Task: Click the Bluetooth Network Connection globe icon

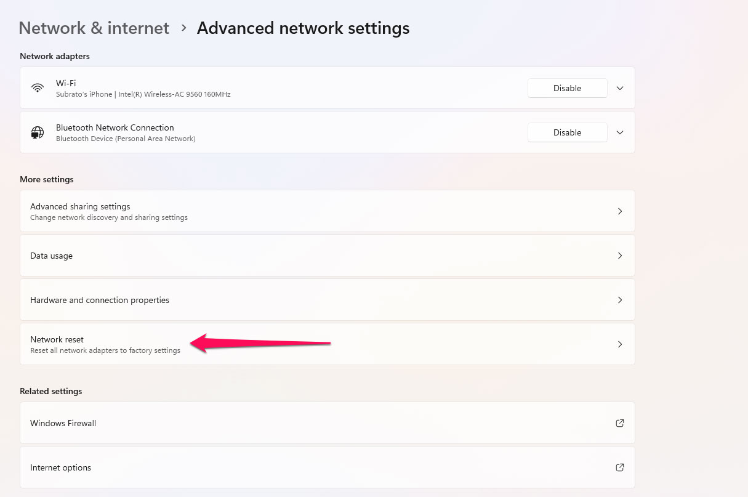Action: tap(38, 132)
